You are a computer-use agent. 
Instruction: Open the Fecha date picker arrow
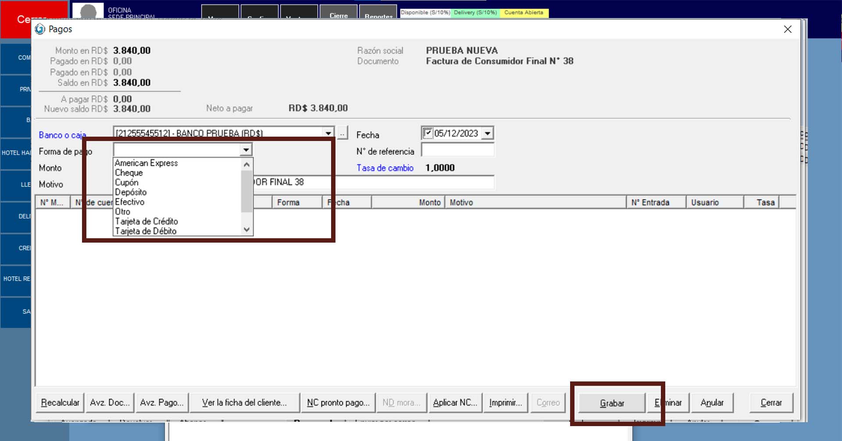(487, 133)
